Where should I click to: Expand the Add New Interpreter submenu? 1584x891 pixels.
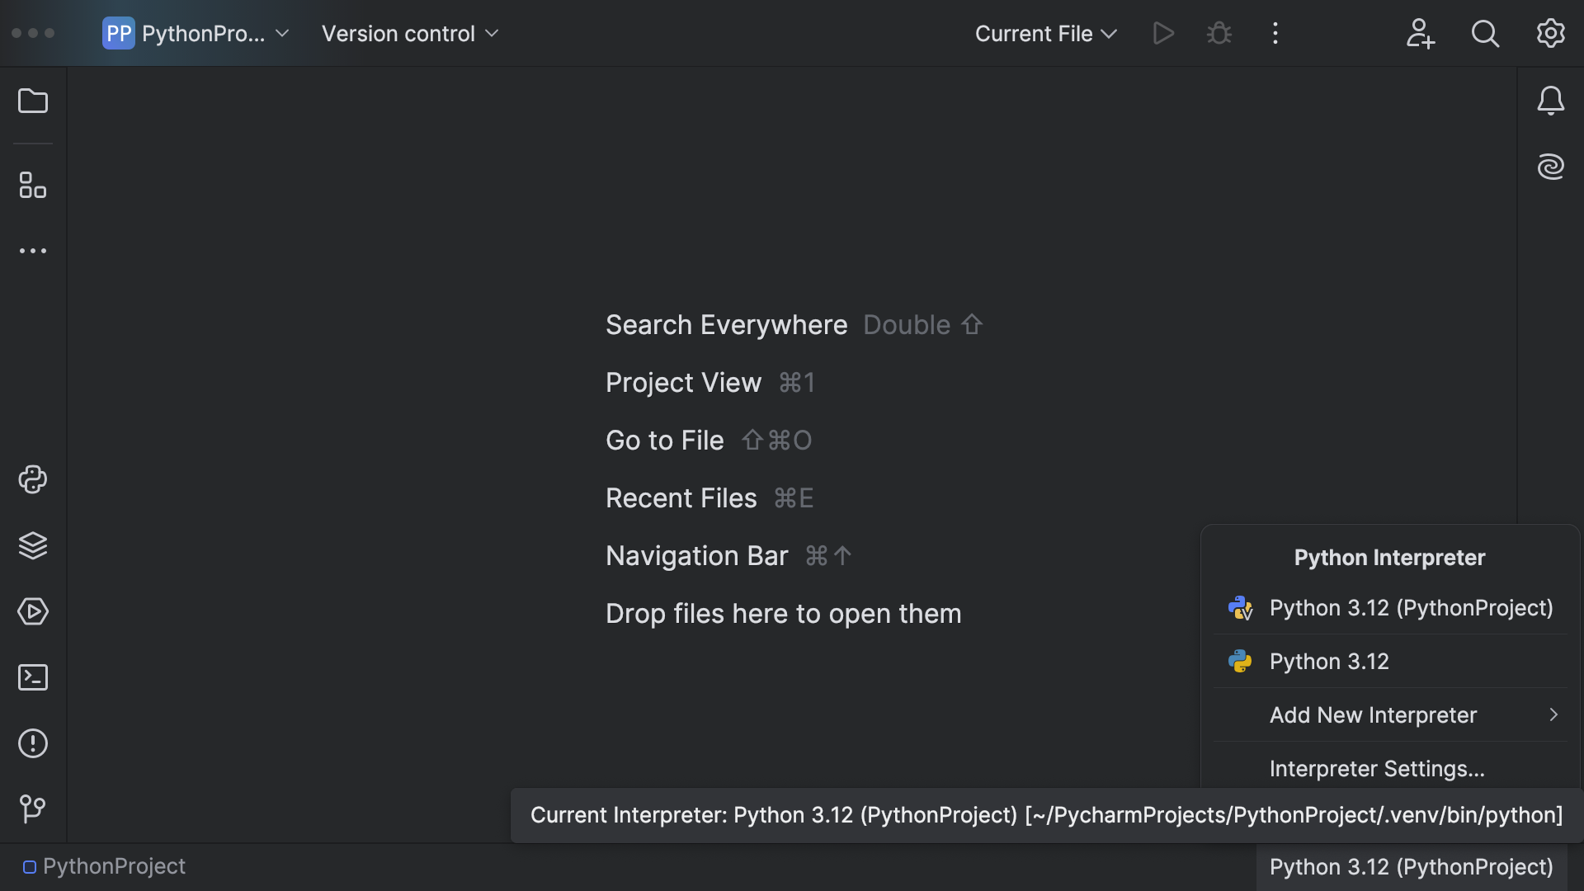point(1374,715)
